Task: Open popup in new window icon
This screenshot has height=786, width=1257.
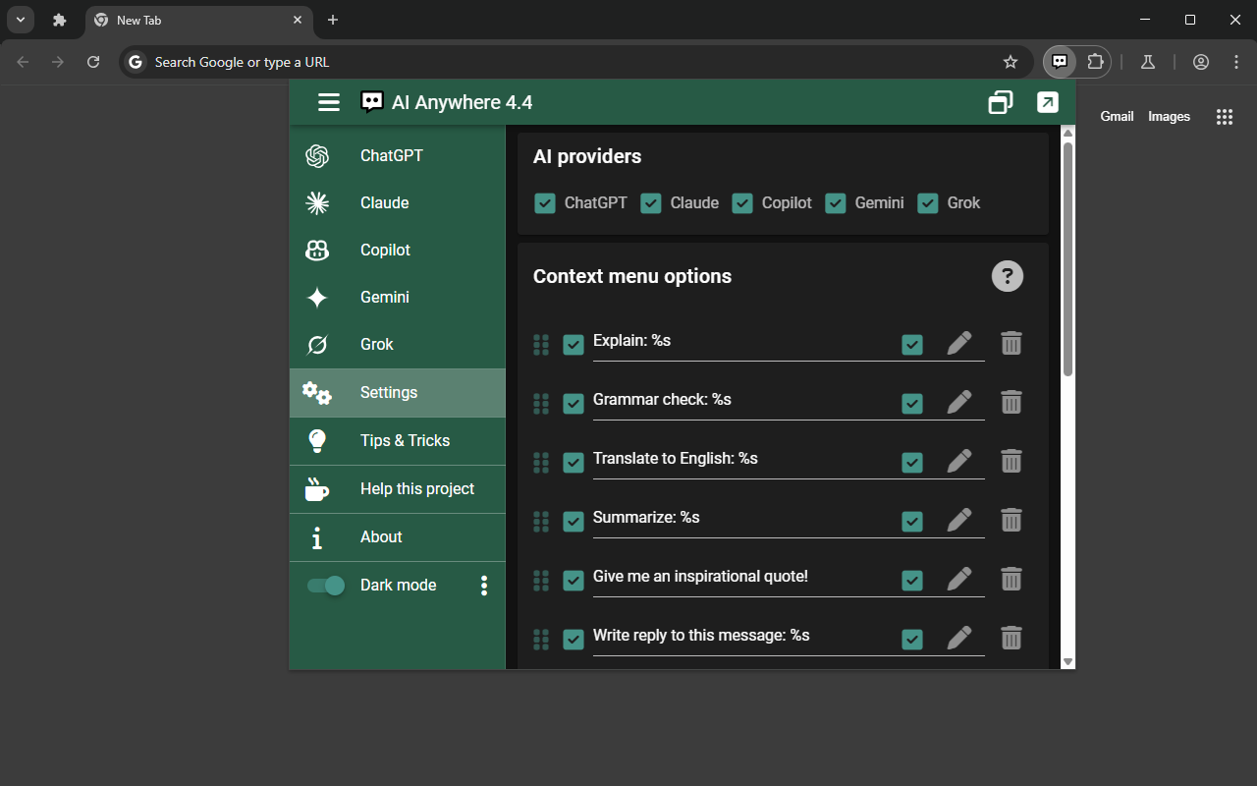Action: pyautogui.click(x=1048, y=102)
